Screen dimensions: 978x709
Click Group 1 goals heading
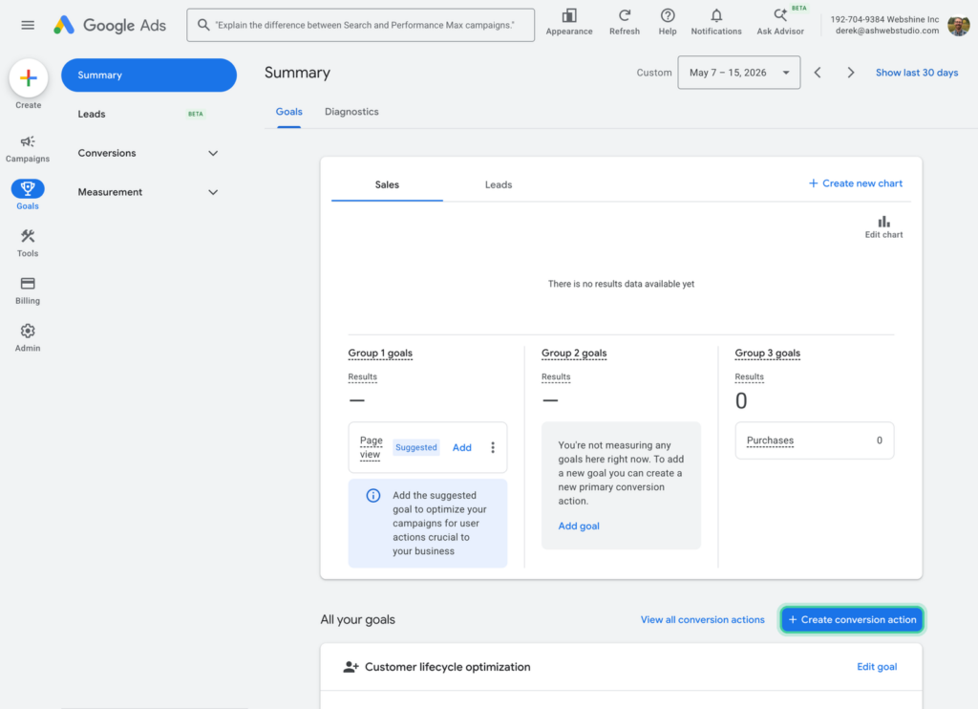click(380, 354)
